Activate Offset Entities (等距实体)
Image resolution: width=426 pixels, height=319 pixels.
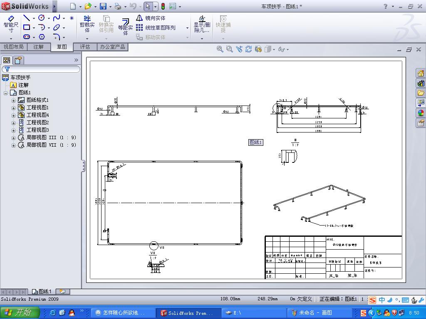tap(125, 27)
